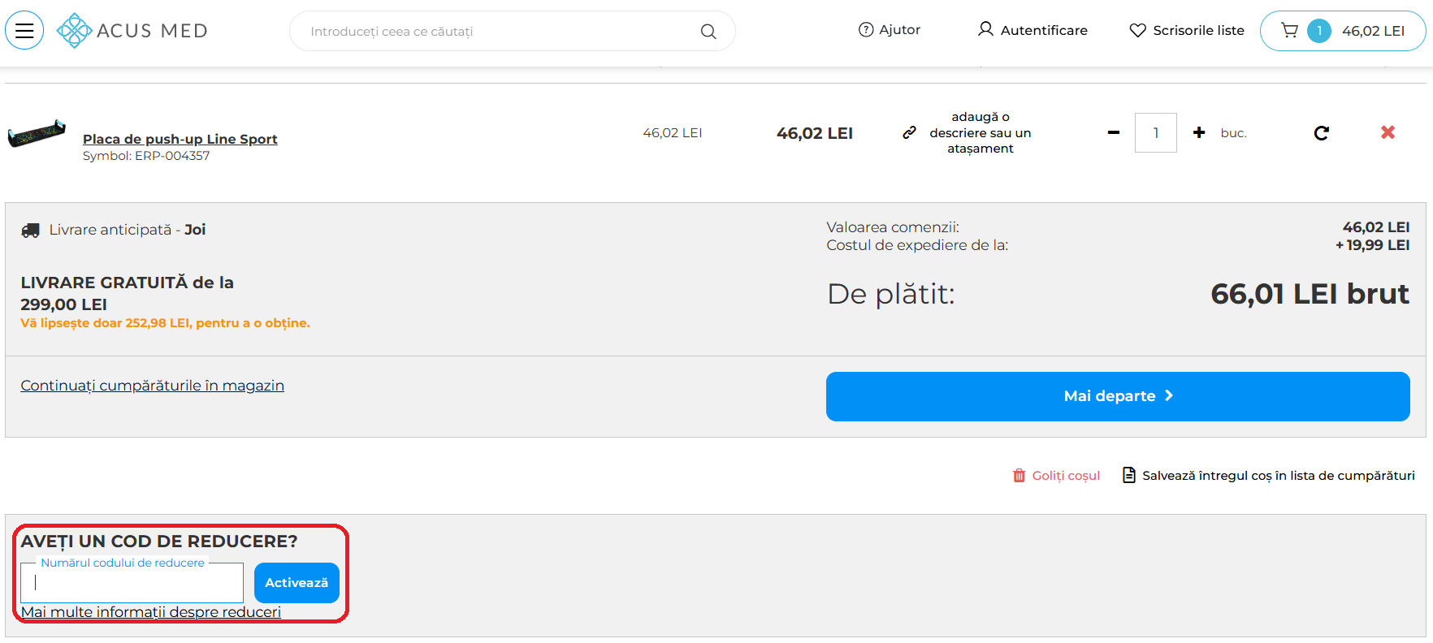
Task: Open the Ajutor help page
Action: pos(890,30)
